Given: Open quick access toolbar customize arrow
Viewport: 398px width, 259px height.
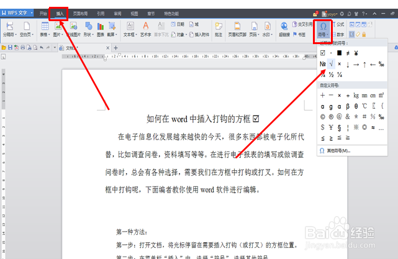Looking at the screenshot, I should tap(55, 47).
